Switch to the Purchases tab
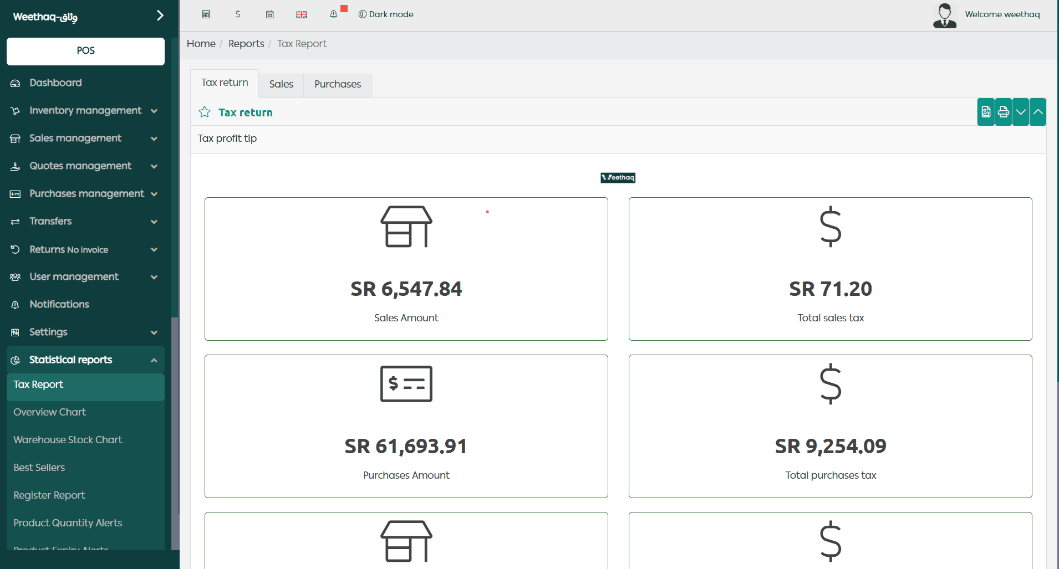The image size is (1059, 569). tap(337, 84)
